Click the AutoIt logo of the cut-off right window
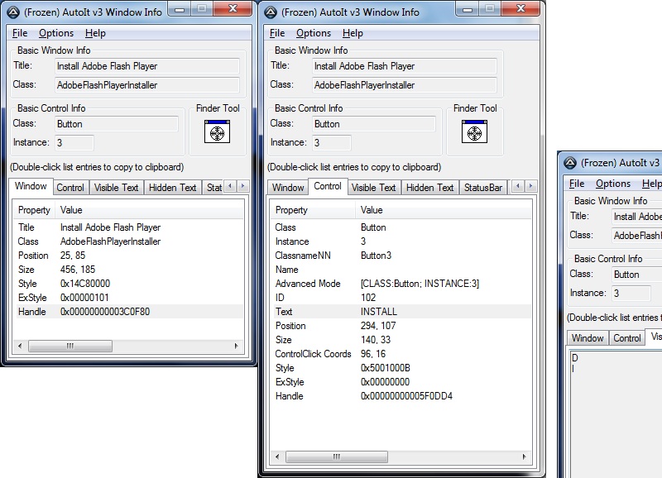Screen dimensions: 662x478 point(570,163)
